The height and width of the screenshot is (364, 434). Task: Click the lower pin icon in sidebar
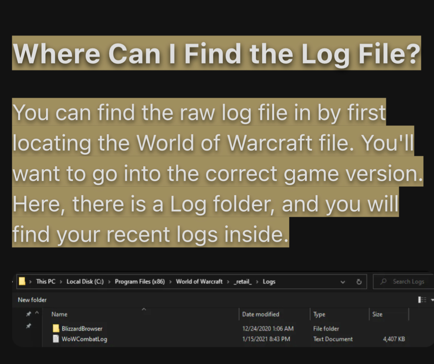[x=28, y=326]
